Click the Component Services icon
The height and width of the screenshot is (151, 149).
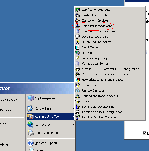78,20
